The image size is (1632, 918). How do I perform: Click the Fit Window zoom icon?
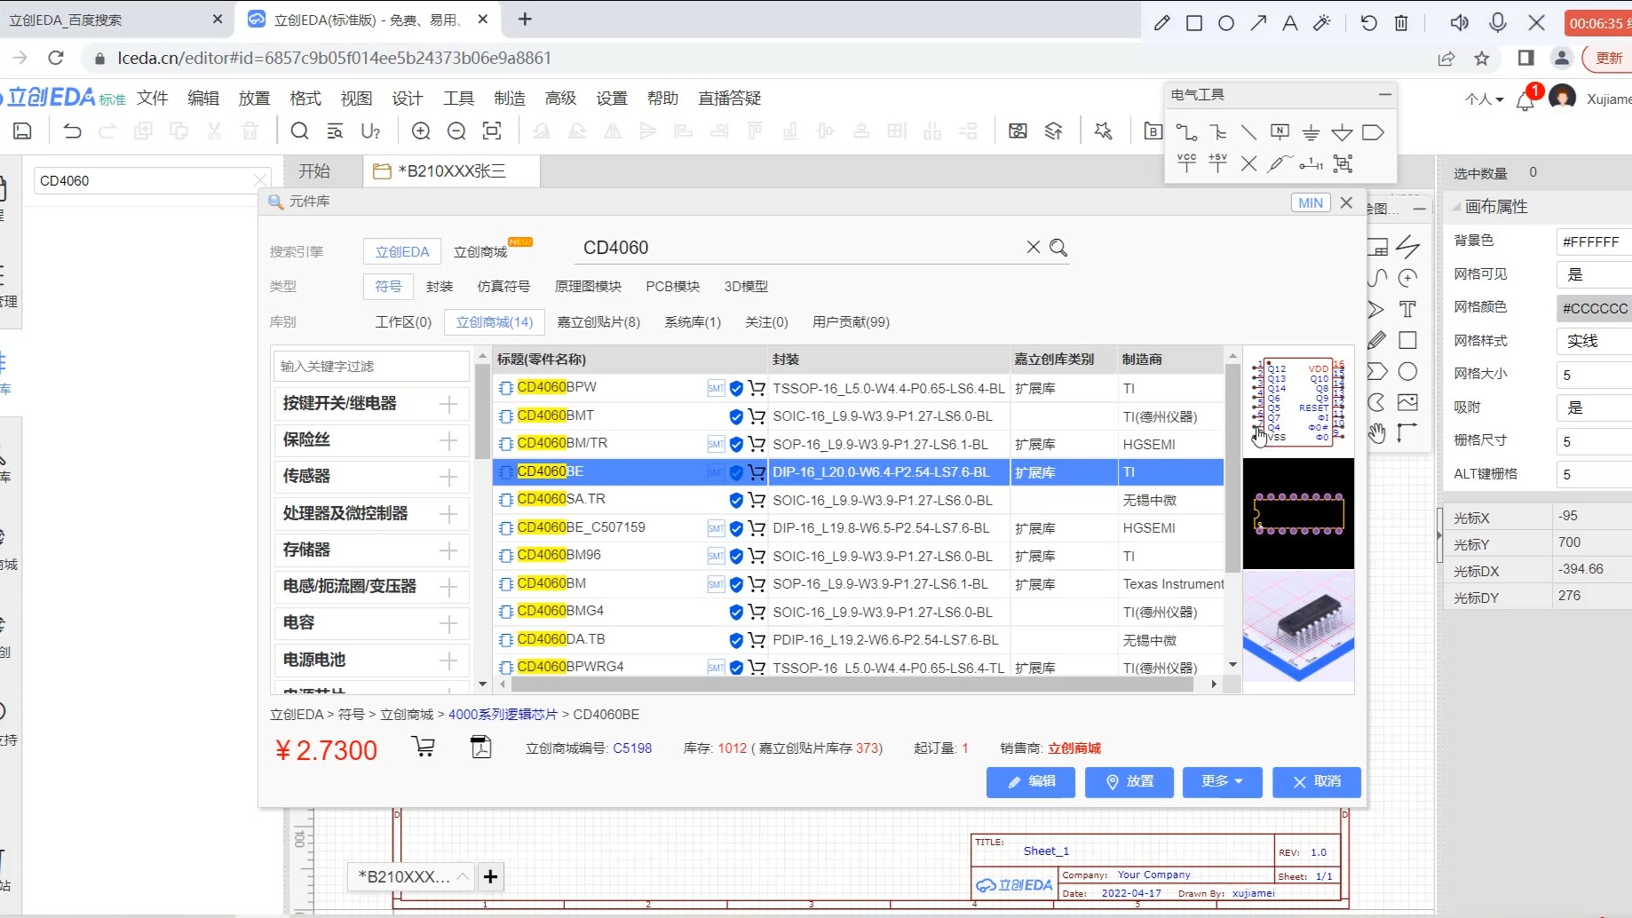click(492, 131)
